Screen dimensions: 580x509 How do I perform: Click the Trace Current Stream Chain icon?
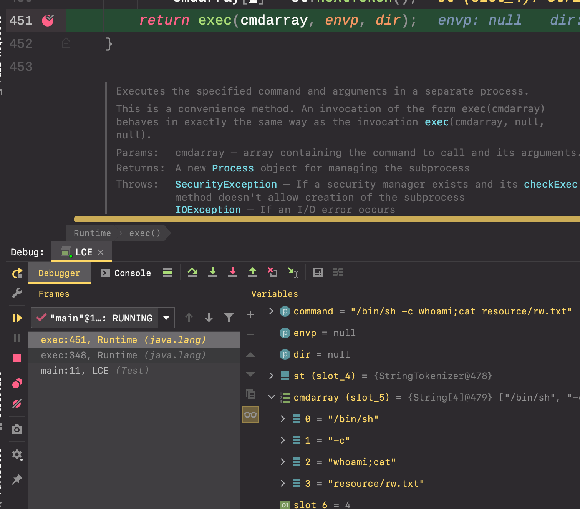338,272
